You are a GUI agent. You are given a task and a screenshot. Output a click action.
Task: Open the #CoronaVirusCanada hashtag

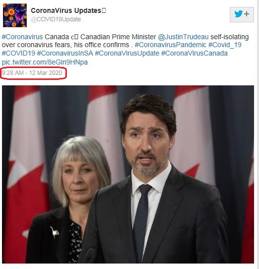(195, 53)
